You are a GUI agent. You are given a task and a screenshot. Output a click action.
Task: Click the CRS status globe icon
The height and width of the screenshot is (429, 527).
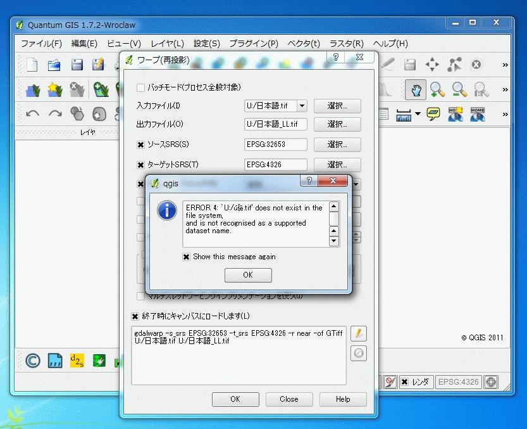(x=491, y=382)
